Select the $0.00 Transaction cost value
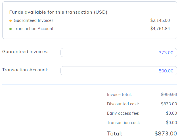Image resolution: width=180 pixels, height=140 pixels. [171, 123]
